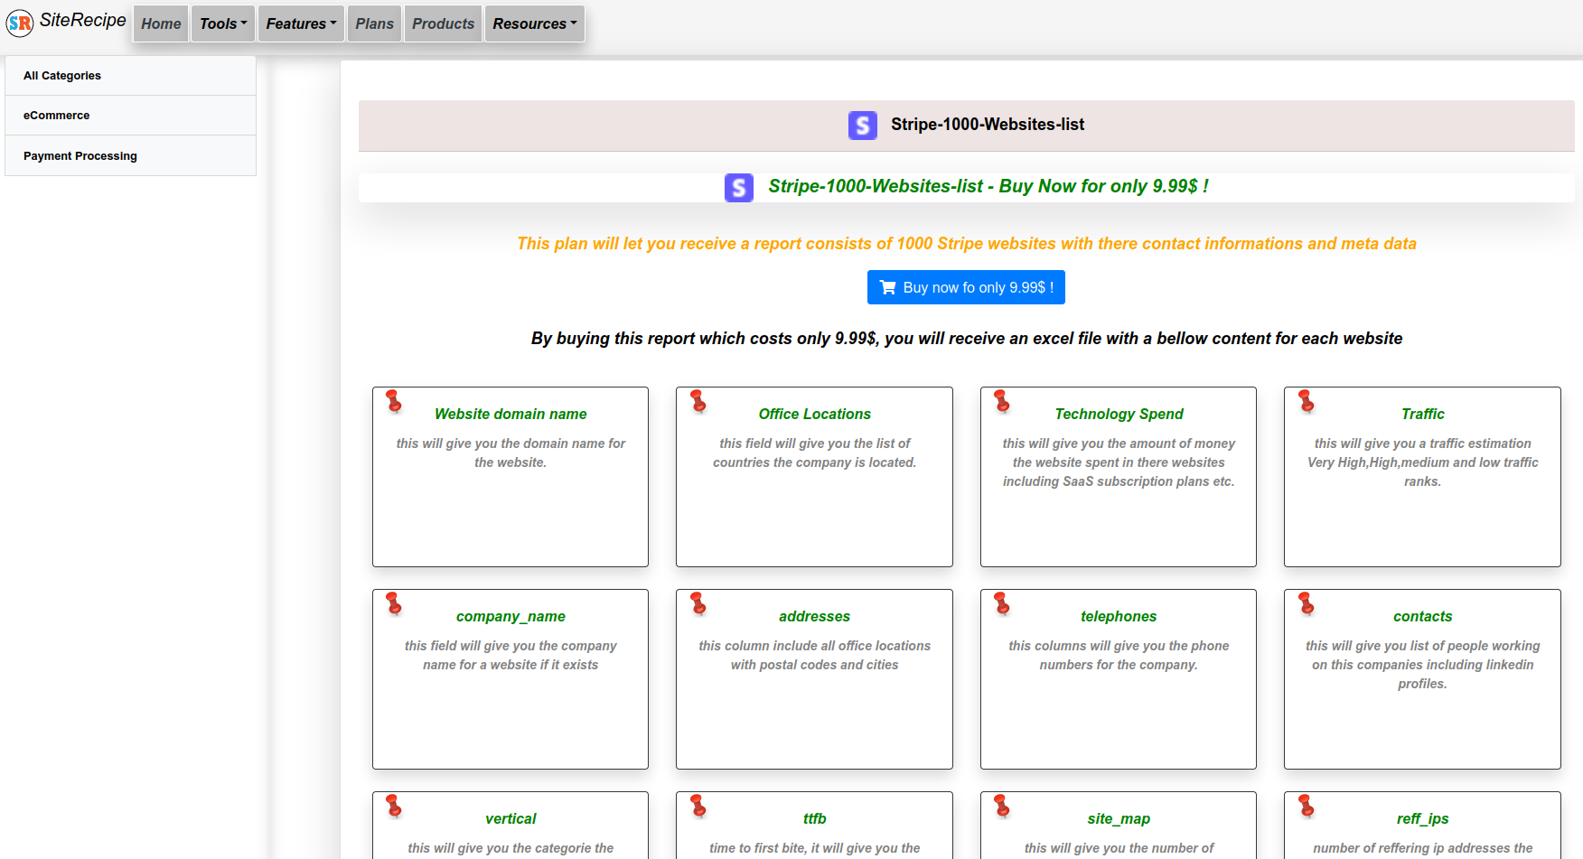Expand the Features dropdown menu
This screenshot has width=1583, height=859.
[x=301, y=23]
